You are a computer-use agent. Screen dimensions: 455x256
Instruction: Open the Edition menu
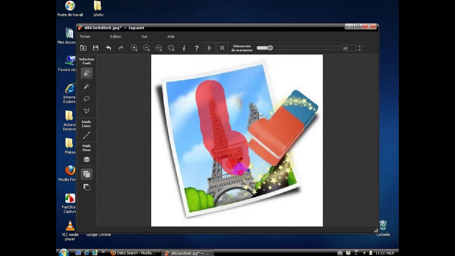pos(116,37)
